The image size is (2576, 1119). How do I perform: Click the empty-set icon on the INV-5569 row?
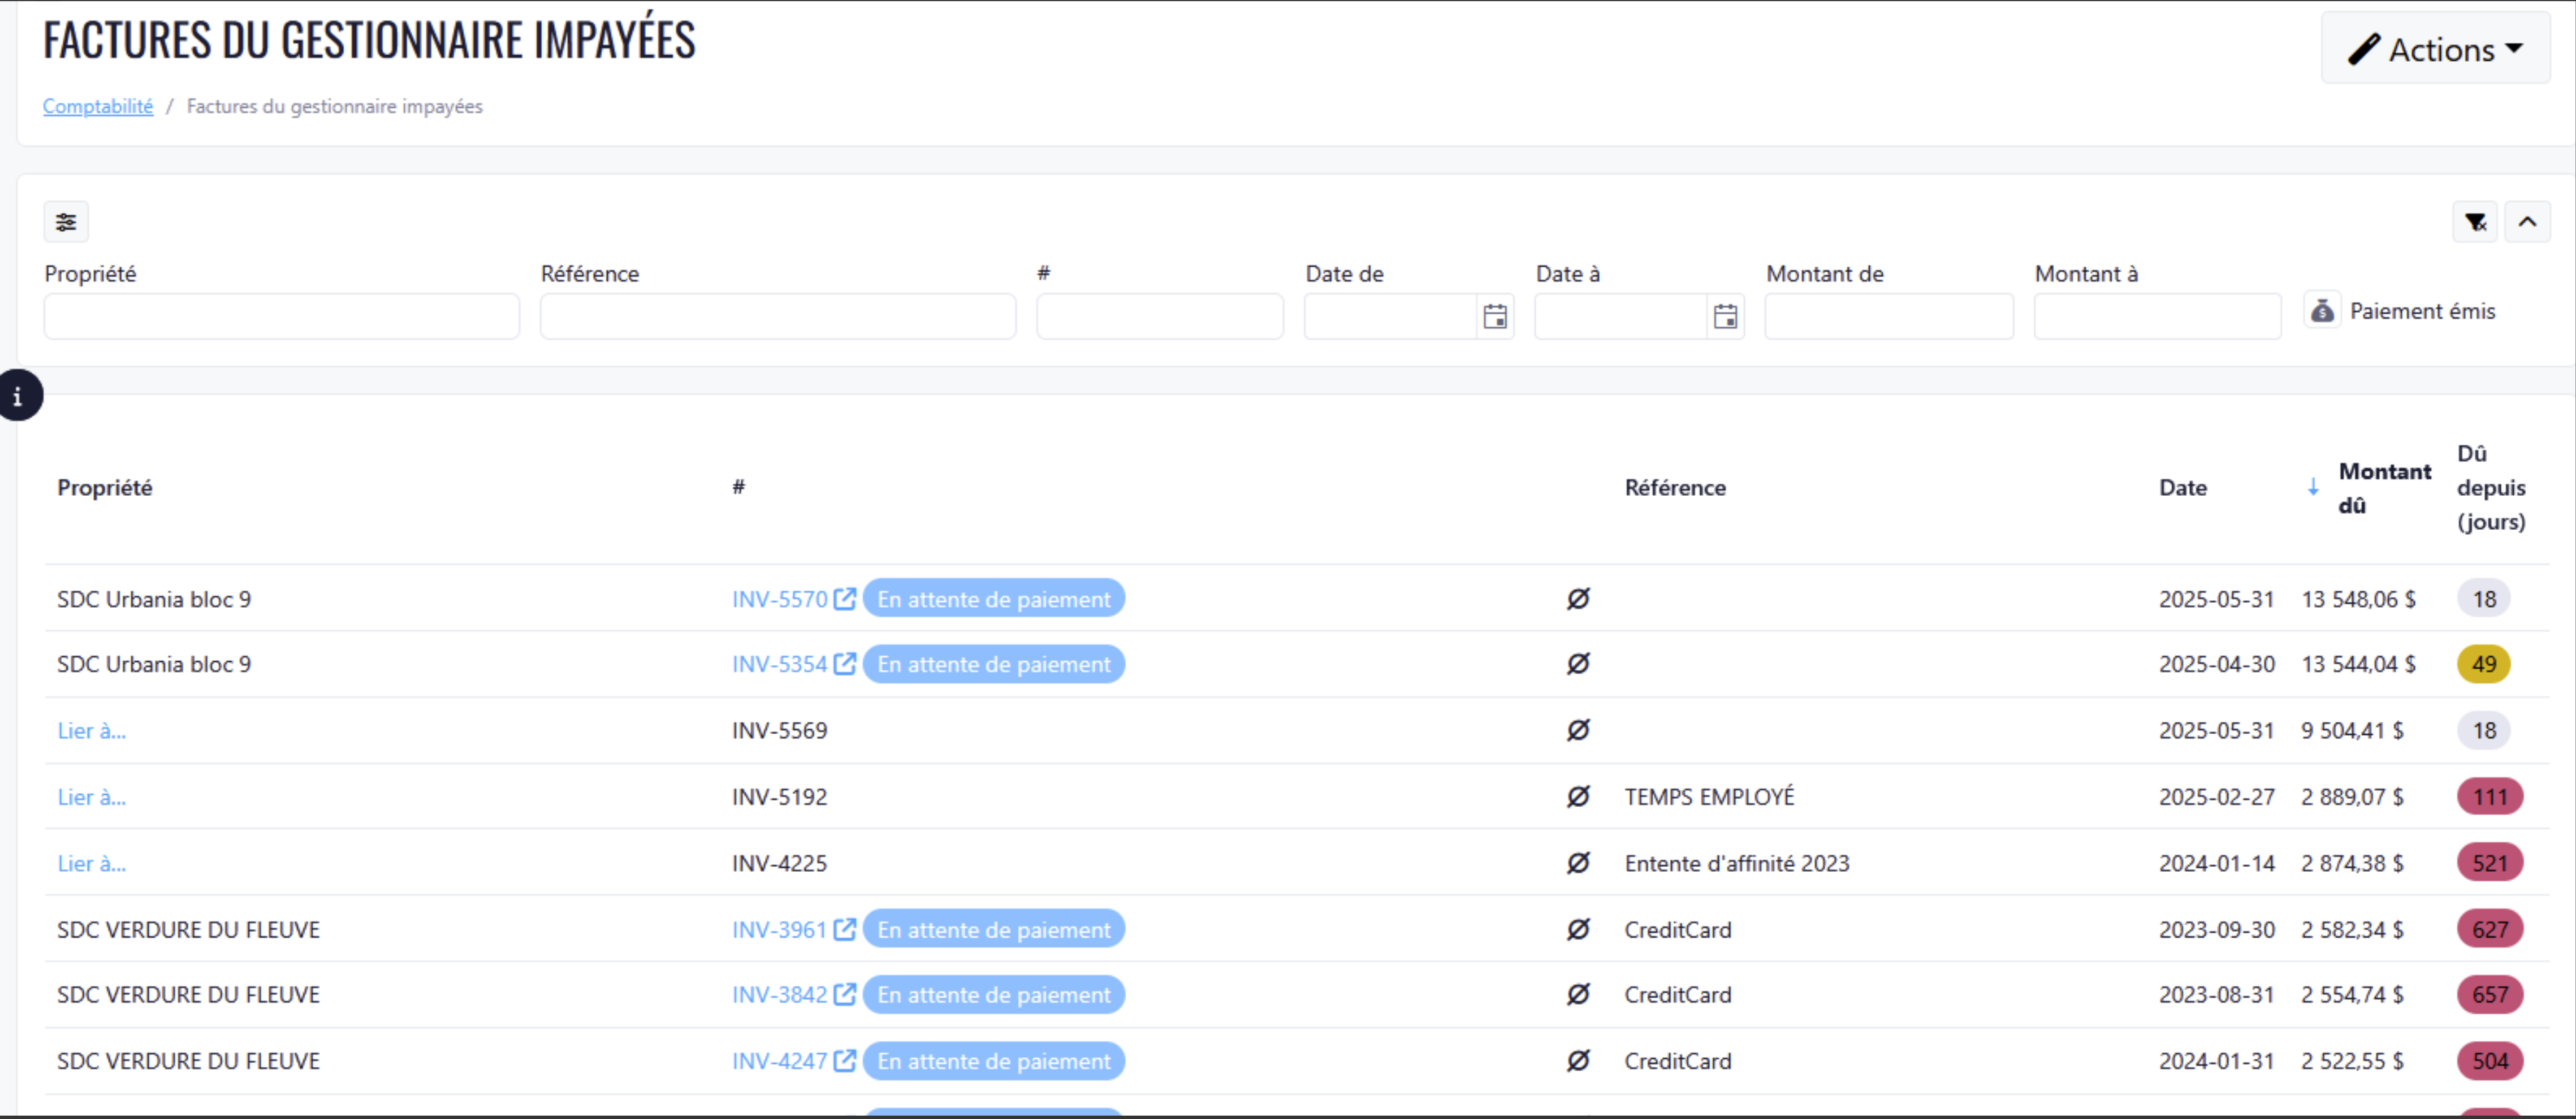(x=1578, y=730)
